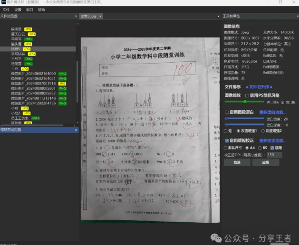This screenshot has width=299, height=245.
Task: Click the 应用 button
Action: coord(266,162)
